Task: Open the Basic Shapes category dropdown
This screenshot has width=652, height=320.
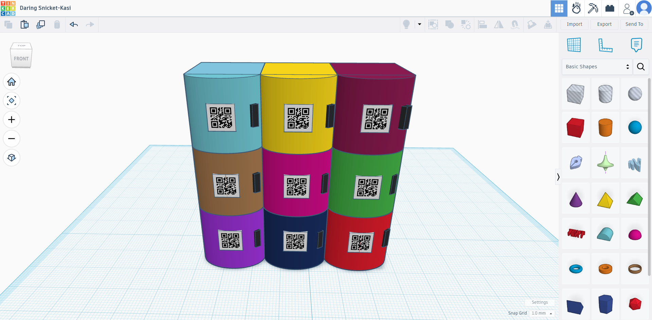Action: click(597, 67)
